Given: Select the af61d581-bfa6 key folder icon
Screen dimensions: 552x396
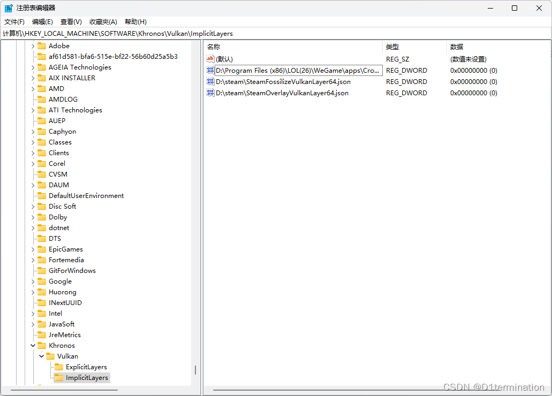Looking at the screenshot, I should click(42, 57).
